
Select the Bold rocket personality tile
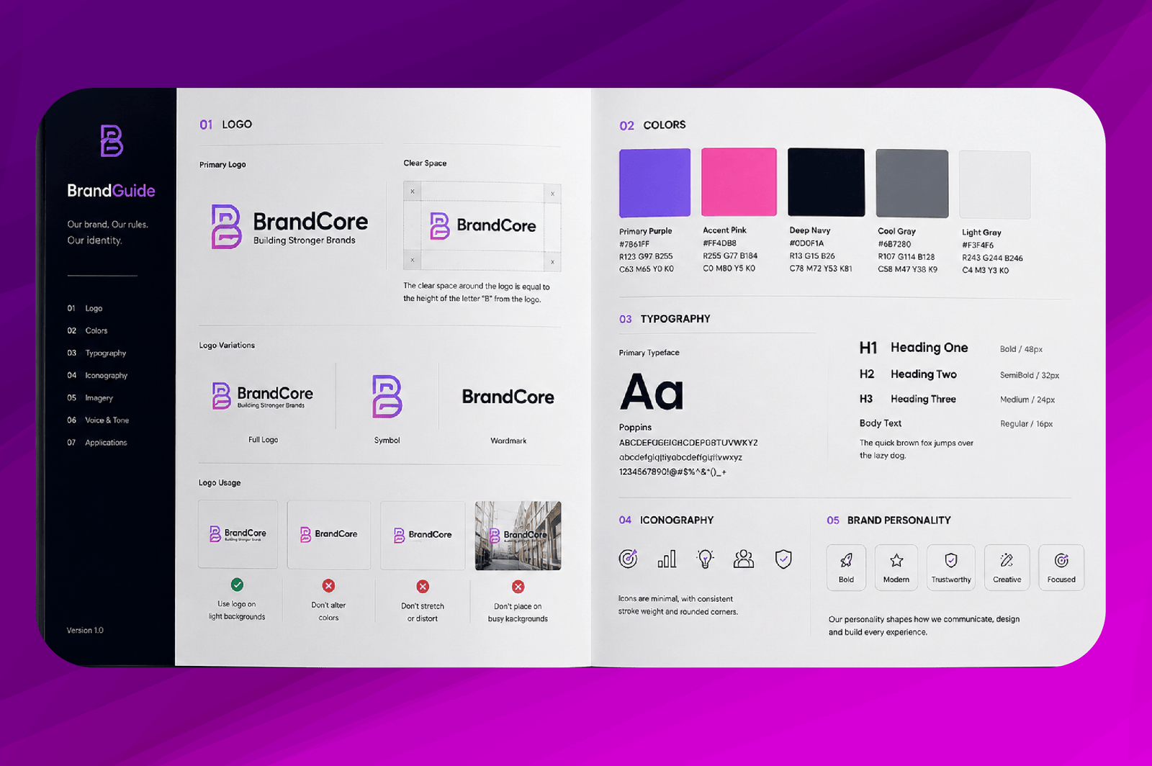[847, 567]
